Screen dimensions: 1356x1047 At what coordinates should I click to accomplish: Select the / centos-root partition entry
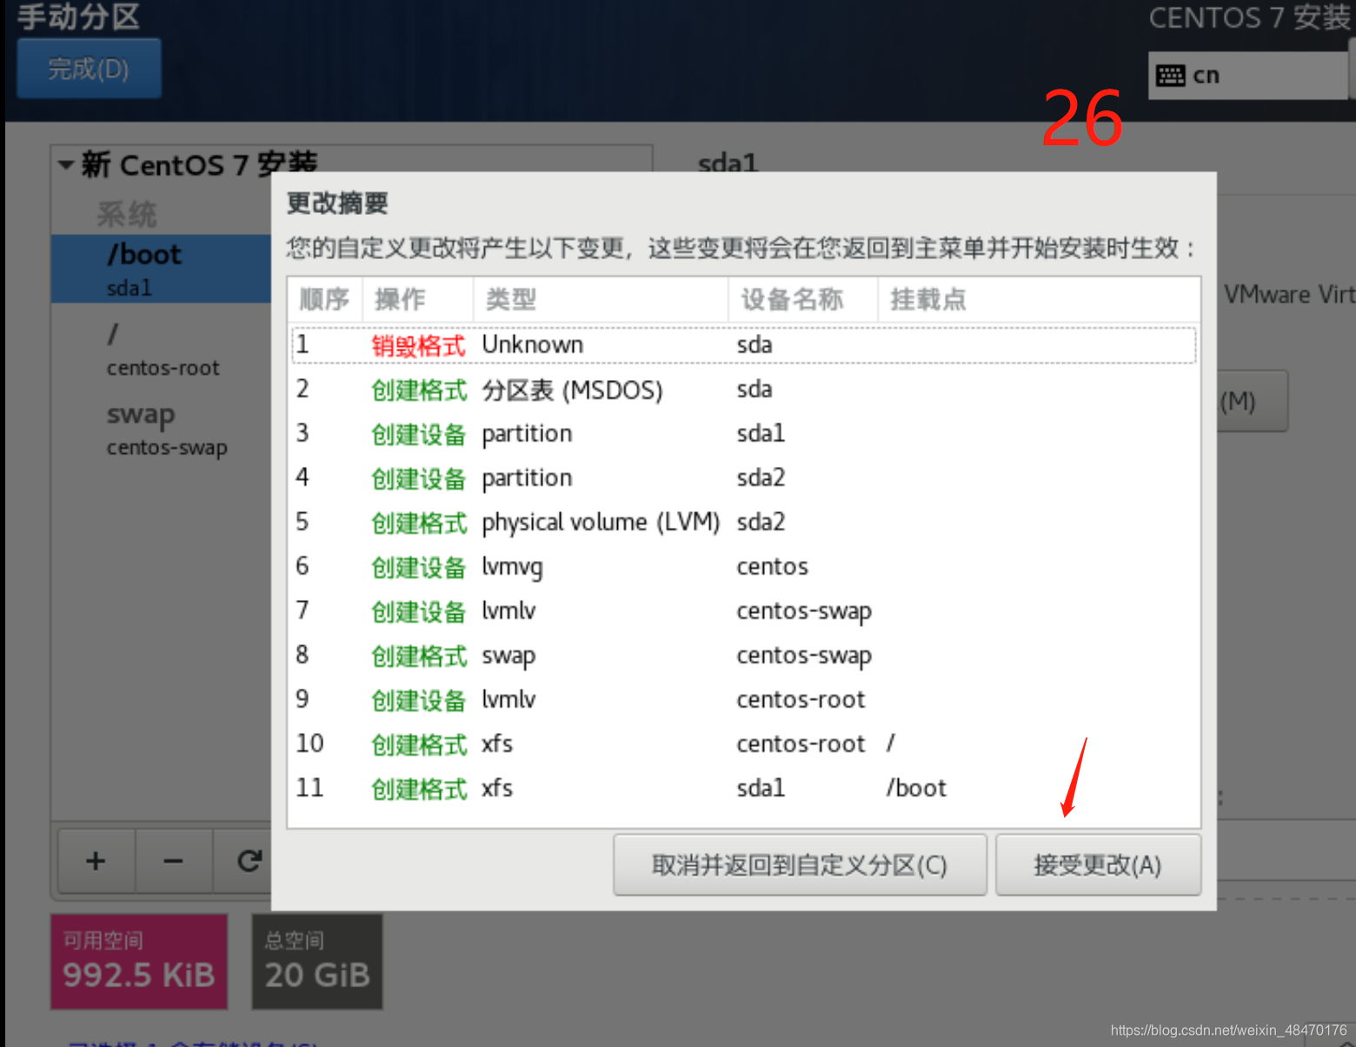(162, 350)
